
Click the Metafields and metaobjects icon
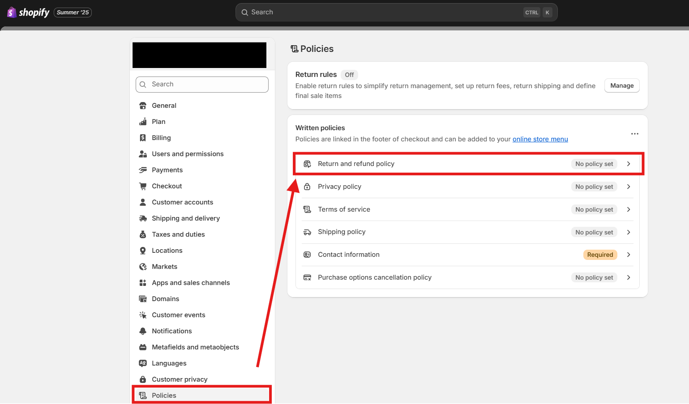143,347
